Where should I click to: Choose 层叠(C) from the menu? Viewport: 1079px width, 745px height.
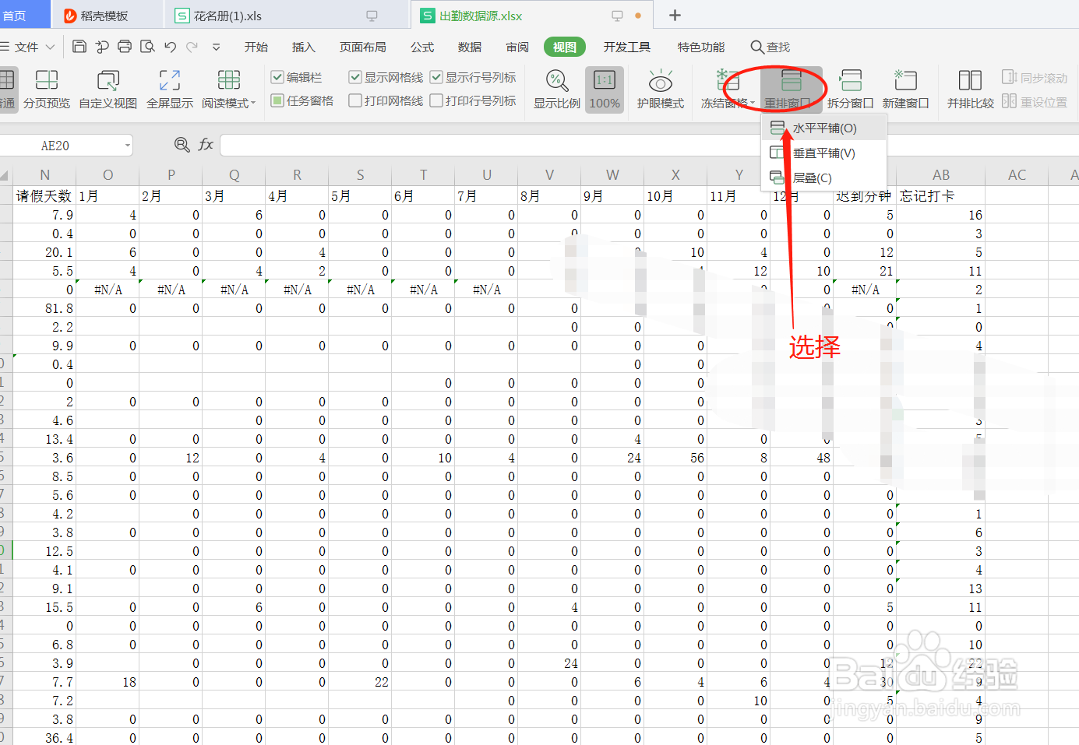pyautogui.click(x=824, y=177)
